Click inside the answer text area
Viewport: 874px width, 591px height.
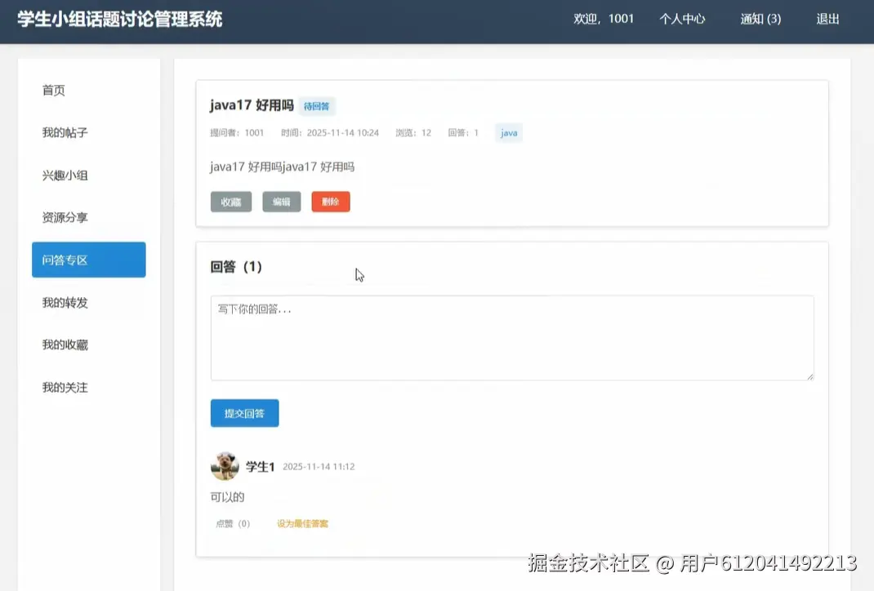[512, 337]
